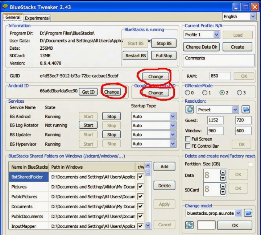Click Change button next to GUID
261x235 pixels.
coord(156,77)
